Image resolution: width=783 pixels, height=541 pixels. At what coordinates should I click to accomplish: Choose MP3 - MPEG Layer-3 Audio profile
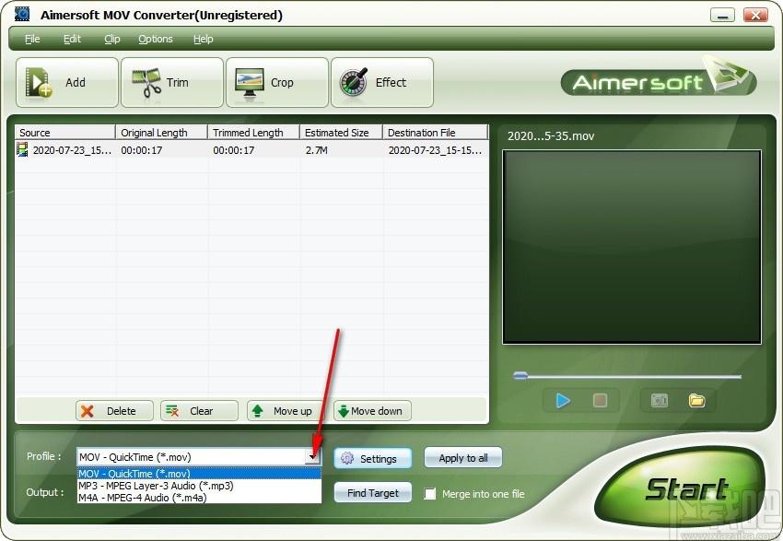pyautogui.click(x=199, y=486)
